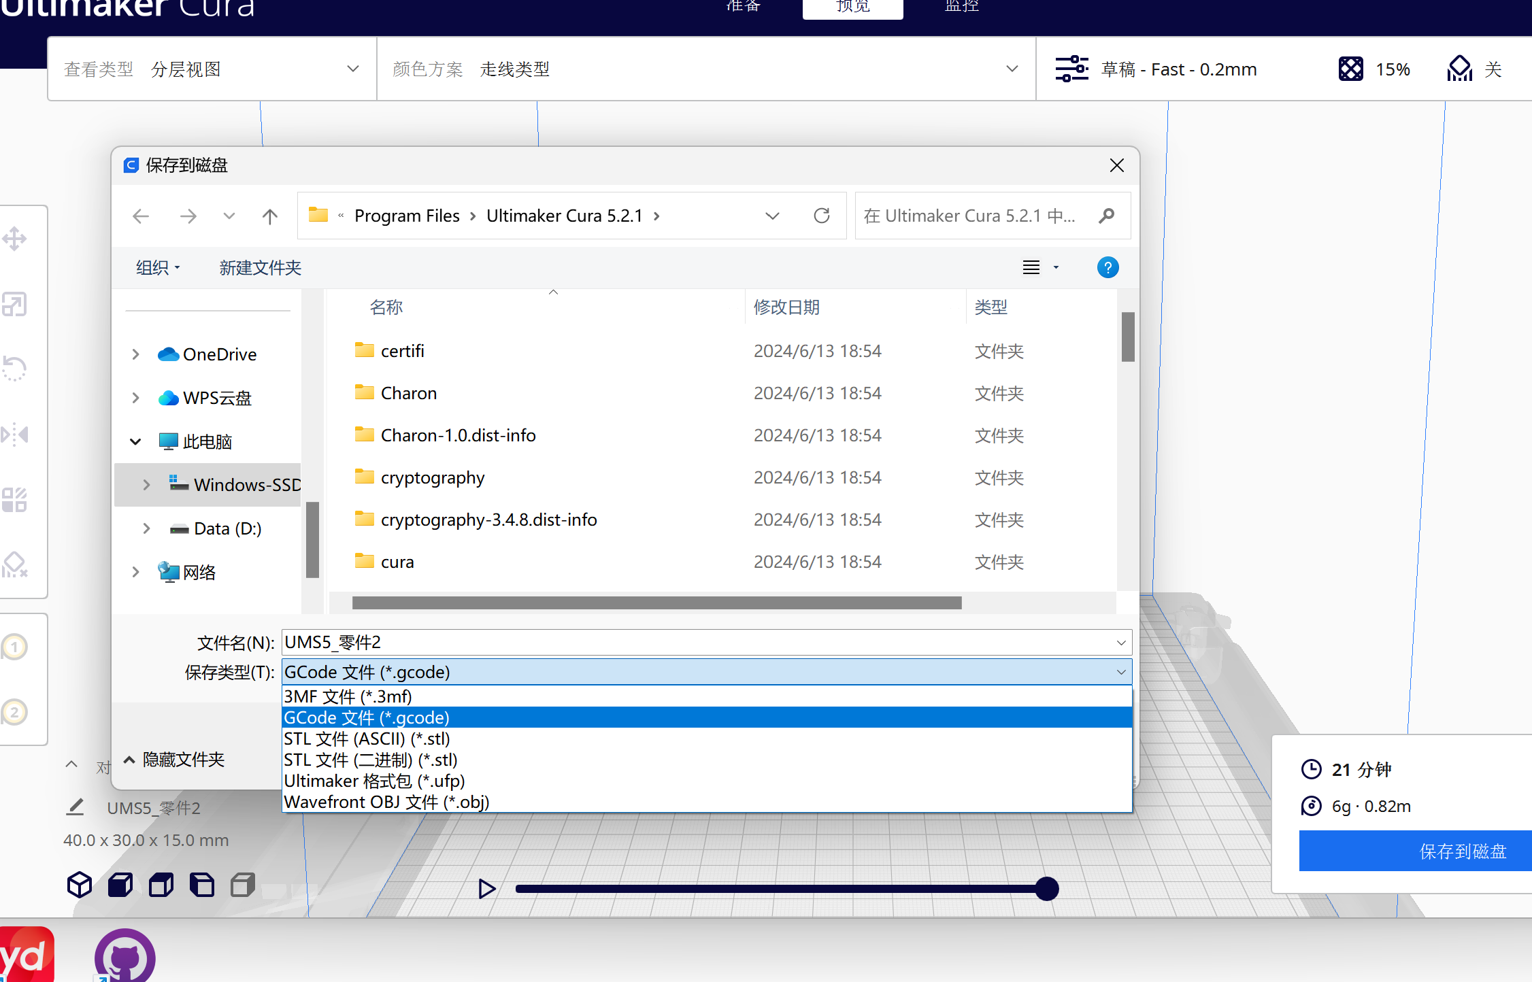Expand the Data (D:) drive node
This screenshot has width=1532, height=982.
tap(146, 528)
